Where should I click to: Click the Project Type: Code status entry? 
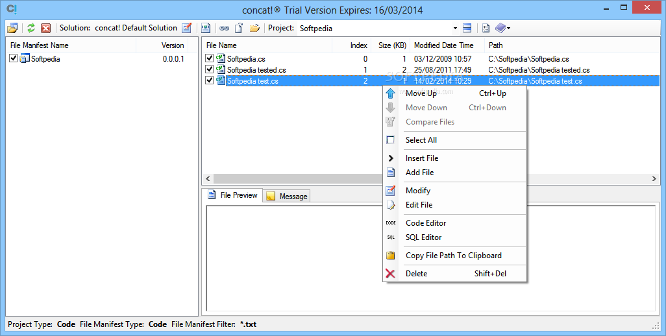pos(41,324)
